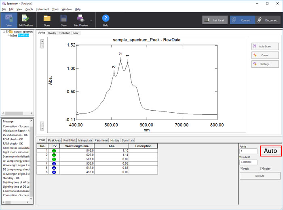The height and width of the screenshot is (210, 283).
Task: Open the Print Preview dropdown arrow
Action: 91,20
